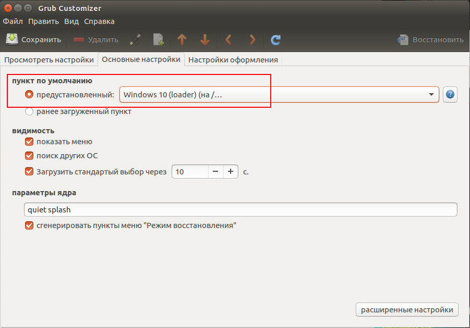470x328 pixels.
Task: Click the Восстановить toolbar button
Action: pyautogui.click(x=430, y=40)
